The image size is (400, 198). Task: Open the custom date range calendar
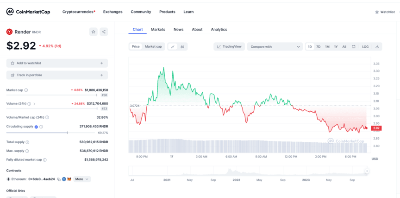click(x=353, y=46)
